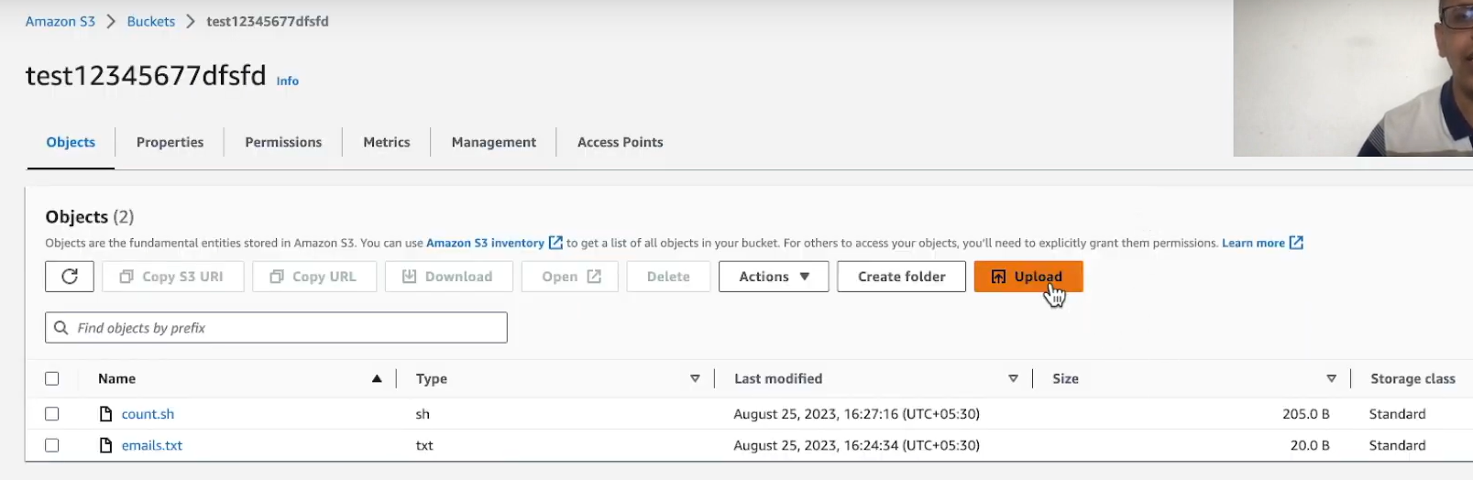1473x480 pixels.
Task: Click the 16:27:16 last modified date cell
Action: click(856, 414)
